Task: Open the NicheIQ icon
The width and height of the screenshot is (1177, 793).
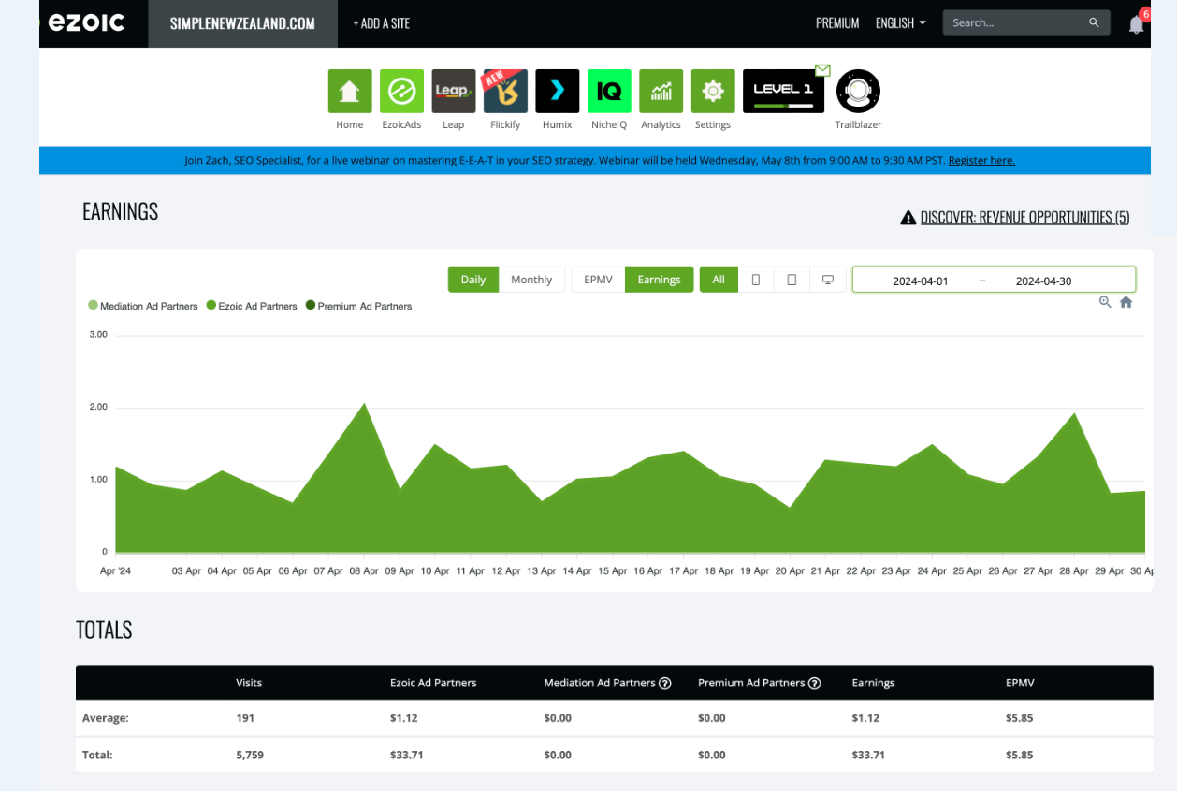Action: (x=609, y=91)
